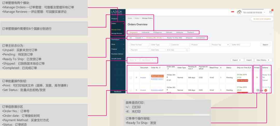Switch to the Thailand country tab
The width and height of the screenshot is (280, 126).
pos(190,32)
